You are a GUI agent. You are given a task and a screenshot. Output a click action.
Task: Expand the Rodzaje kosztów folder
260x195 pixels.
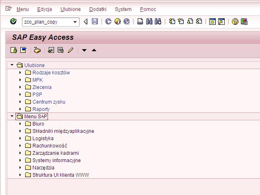pos(20,72)
